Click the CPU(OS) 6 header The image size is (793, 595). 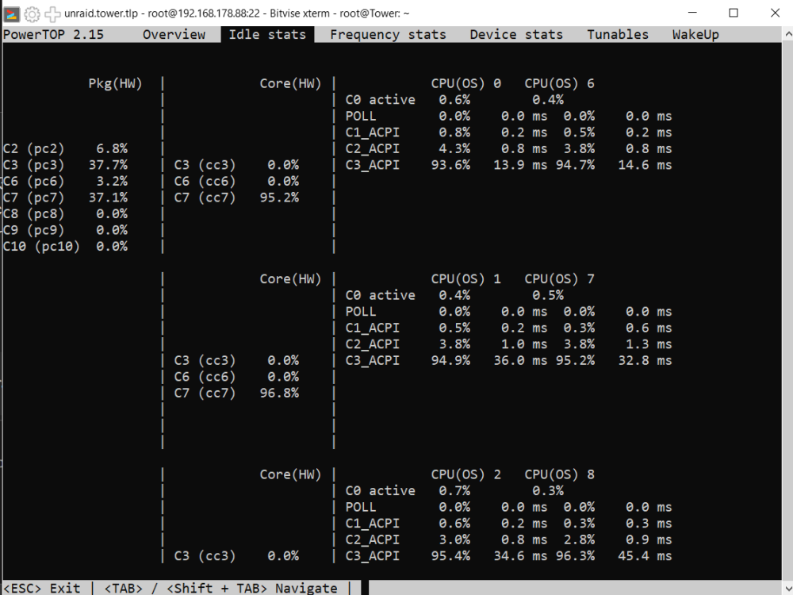coord(559,83)
